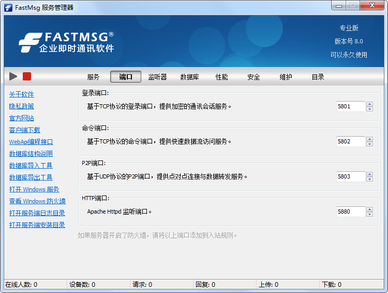Decrease the command port 5802 value

(x=370, y=144)
